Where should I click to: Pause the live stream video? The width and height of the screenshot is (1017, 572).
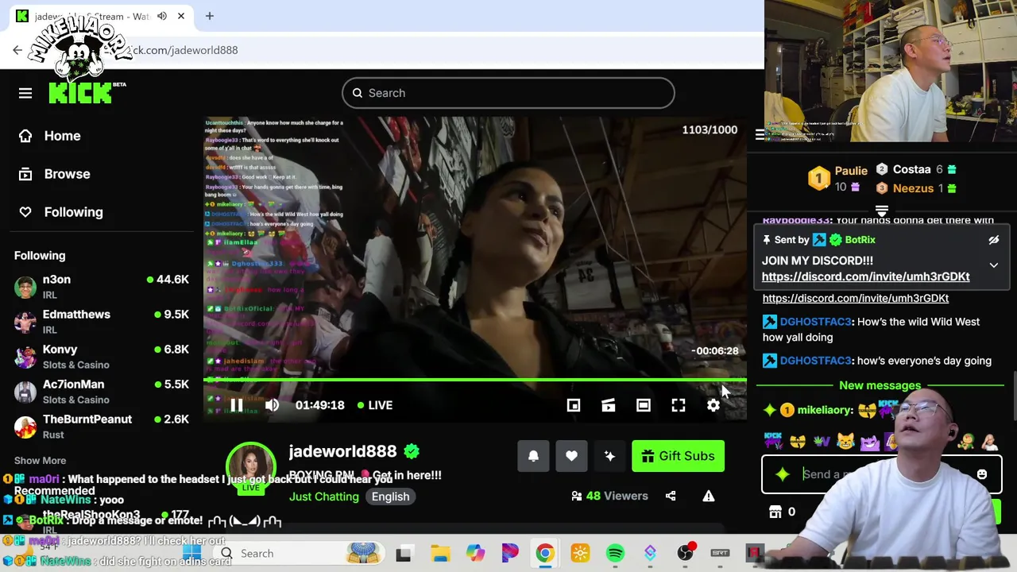[237, 405]
